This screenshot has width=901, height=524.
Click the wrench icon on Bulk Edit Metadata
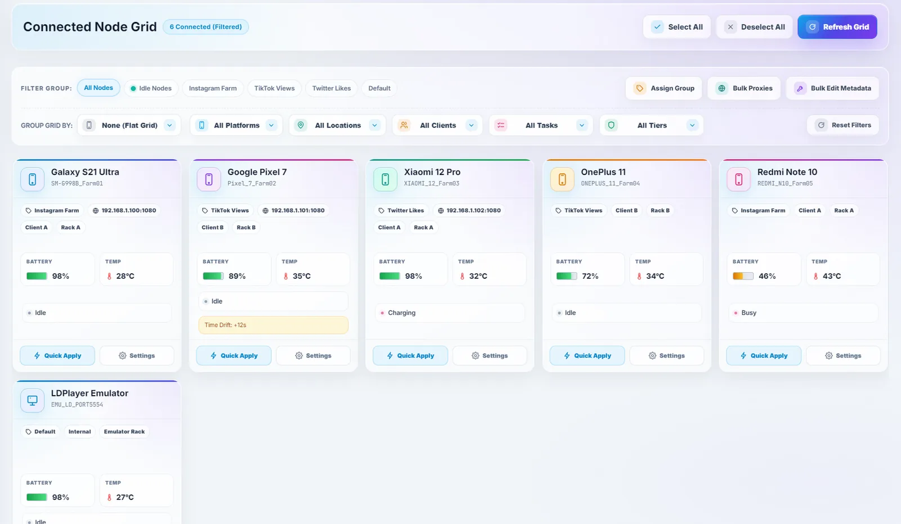point(800,88)
